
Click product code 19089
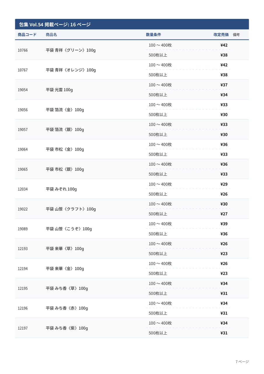coord(23,229)
